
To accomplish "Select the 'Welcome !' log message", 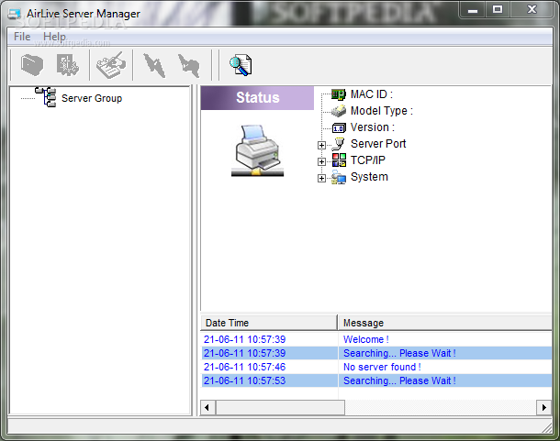I will pos(365,339).
